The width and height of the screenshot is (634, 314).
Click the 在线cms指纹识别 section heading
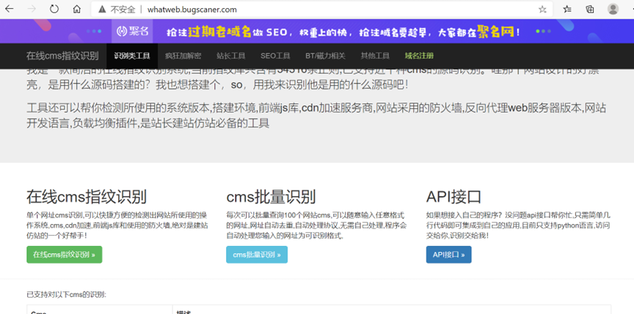pos(87,197)
